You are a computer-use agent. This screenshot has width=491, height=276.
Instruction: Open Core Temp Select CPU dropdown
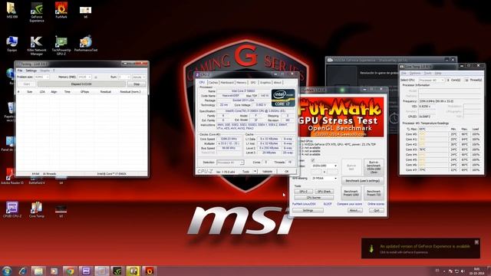tap(431, 80)
